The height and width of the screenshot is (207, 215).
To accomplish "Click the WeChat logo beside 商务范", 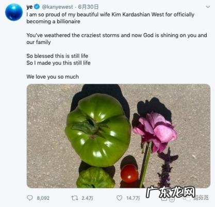I will [188, 198].
